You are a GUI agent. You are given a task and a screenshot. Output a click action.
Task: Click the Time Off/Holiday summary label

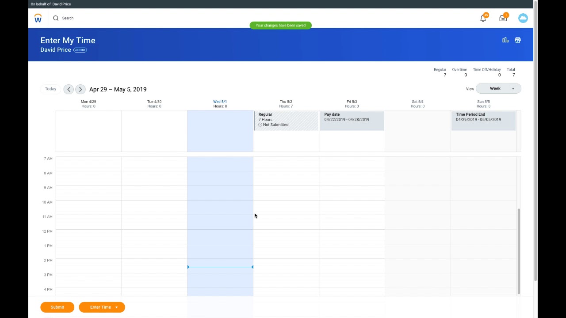click(x=487, y=69)
